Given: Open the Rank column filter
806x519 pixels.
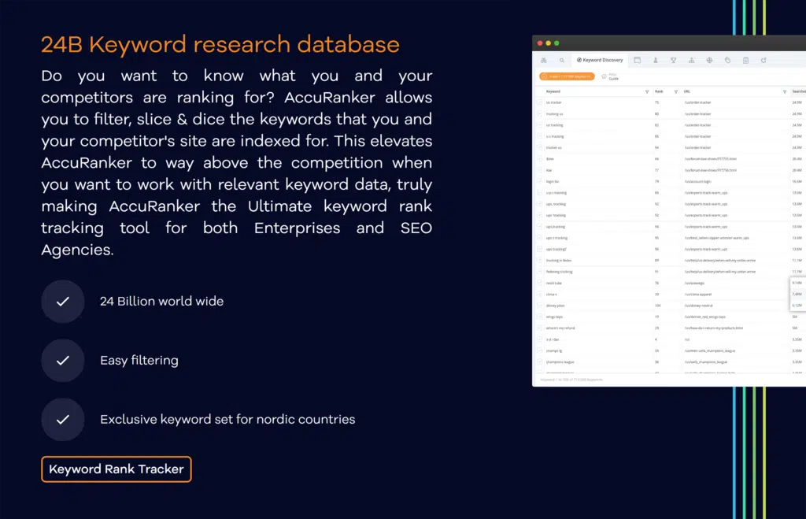Looking at the screenshot, I should (675, 91).
